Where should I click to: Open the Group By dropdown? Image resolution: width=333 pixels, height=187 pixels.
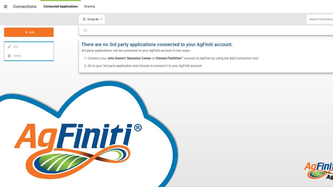(92, 19)
